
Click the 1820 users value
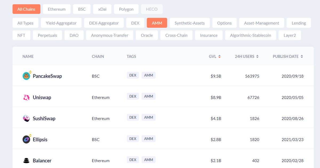[254, 139]
